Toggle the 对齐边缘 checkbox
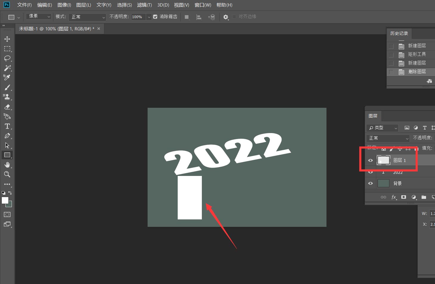The image size is (435, 284). coord(234,17)
